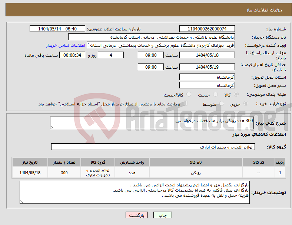Click the item code cell showing --
Screen dimensions: 292x225
259,173
